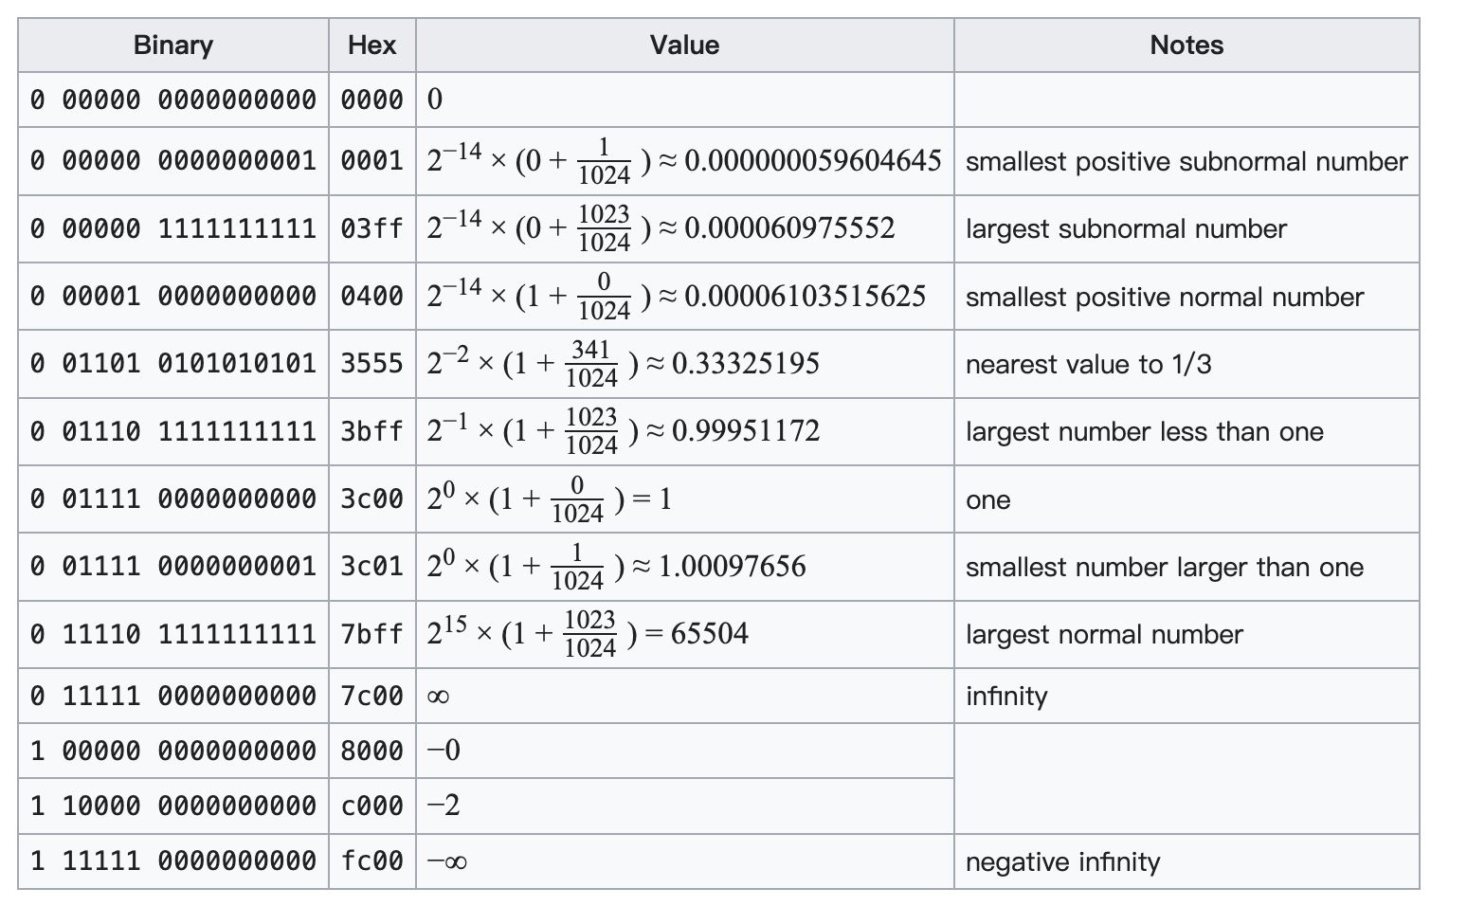Click the Binary column header
Screen dimensions: 1467x906
pyautogui.click(x=173, y=45)
